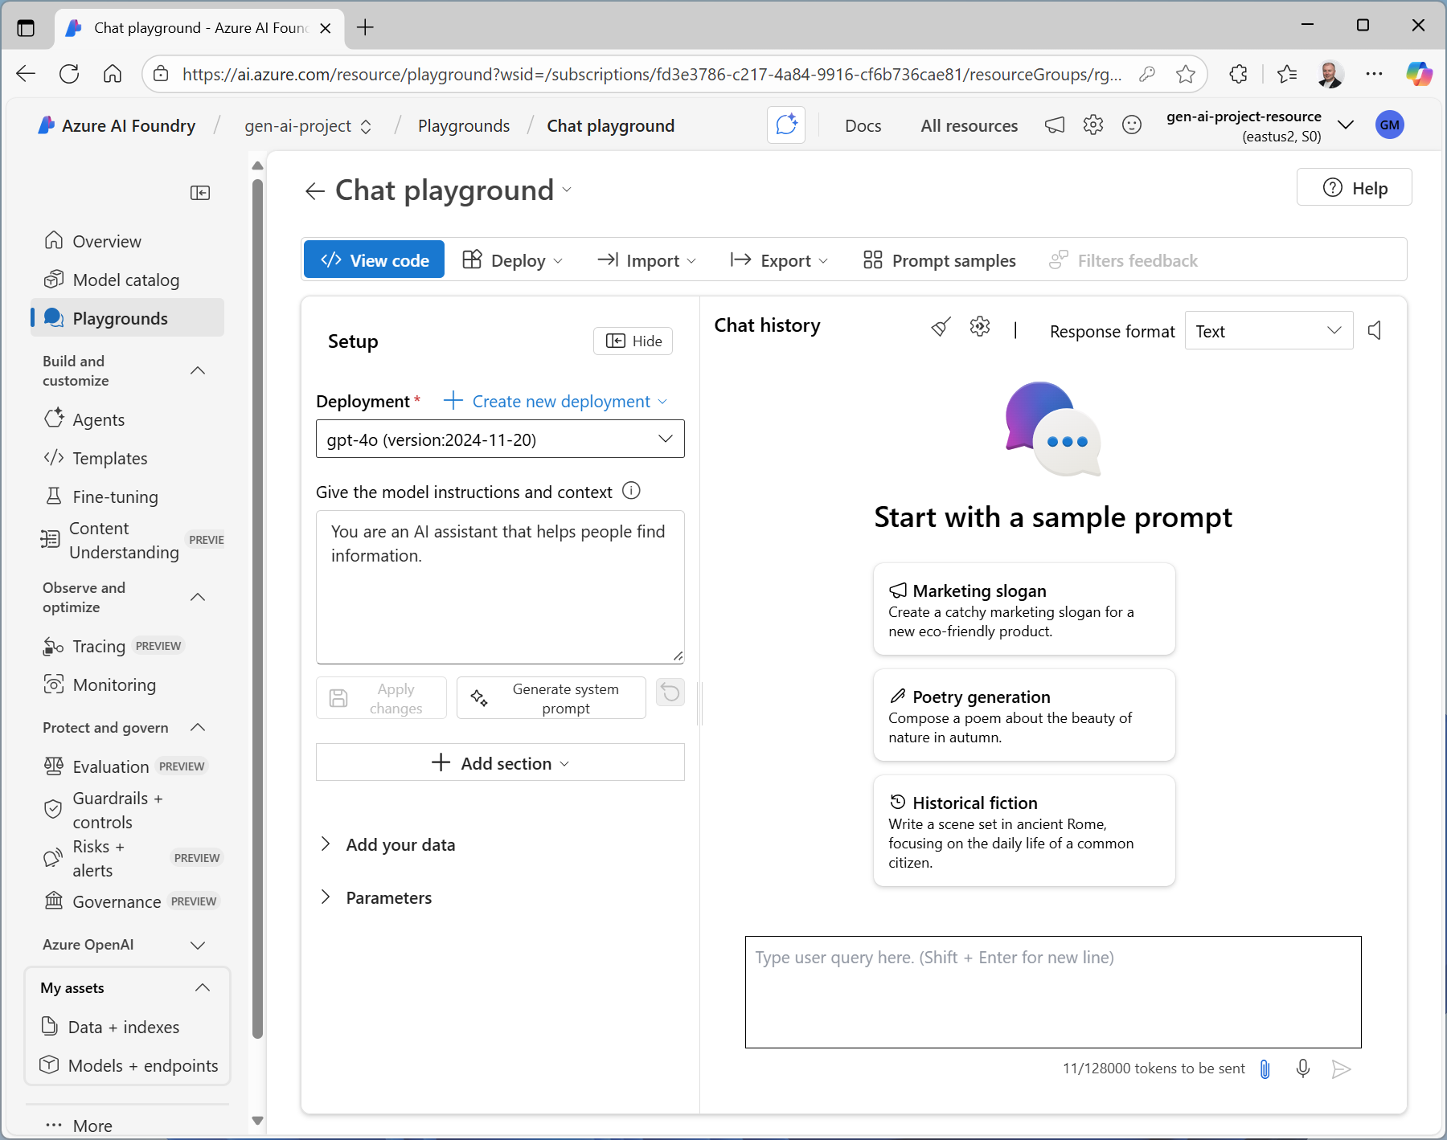Open the Export menu

(x=778, y=260)
